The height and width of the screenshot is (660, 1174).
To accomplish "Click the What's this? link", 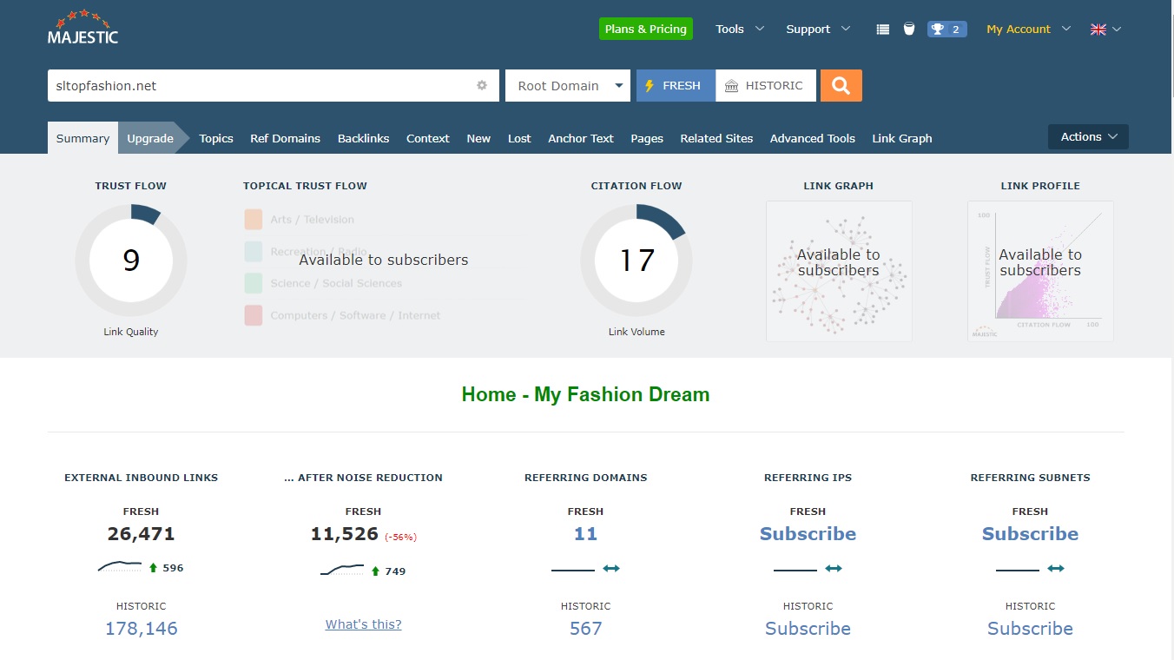I will (364, 624).
